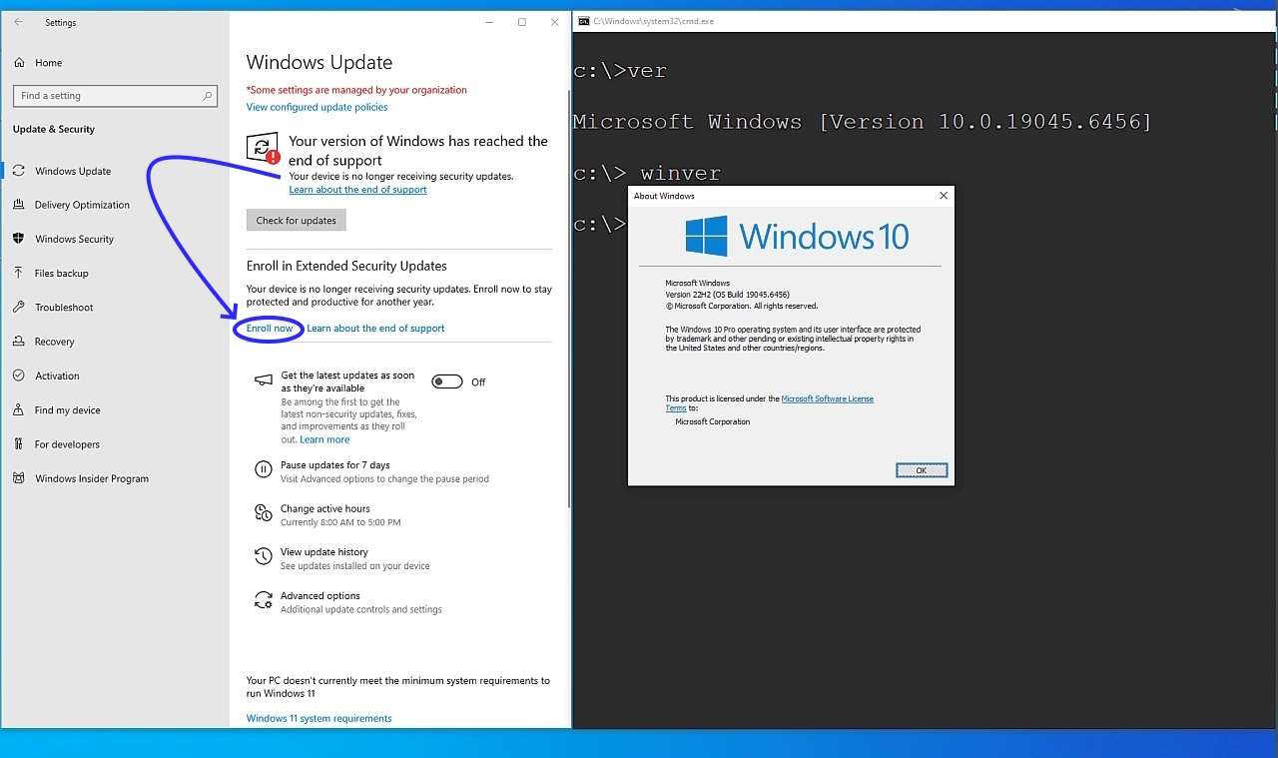Click the Troubleshoot wrench icon
Image resolution: width=1278 pixels, height=758 pixels.
point(19,308)
